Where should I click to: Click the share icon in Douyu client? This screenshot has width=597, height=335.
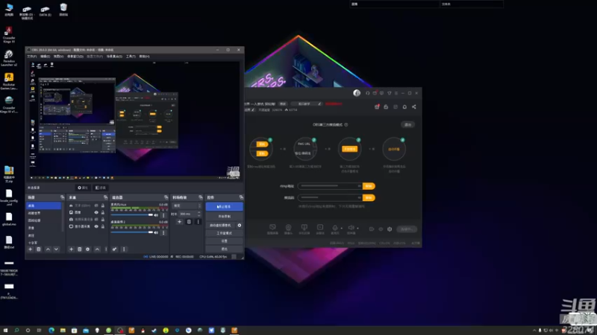[414, 106]
